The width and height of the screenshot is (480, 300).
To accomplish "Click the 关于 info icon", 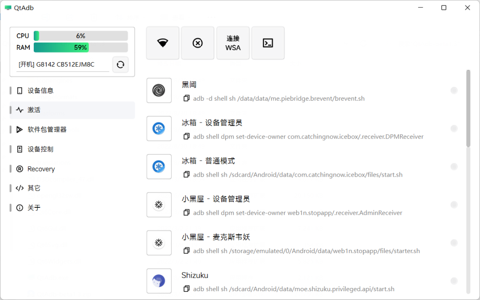I will pyautogui.click(x=20, y=208).
